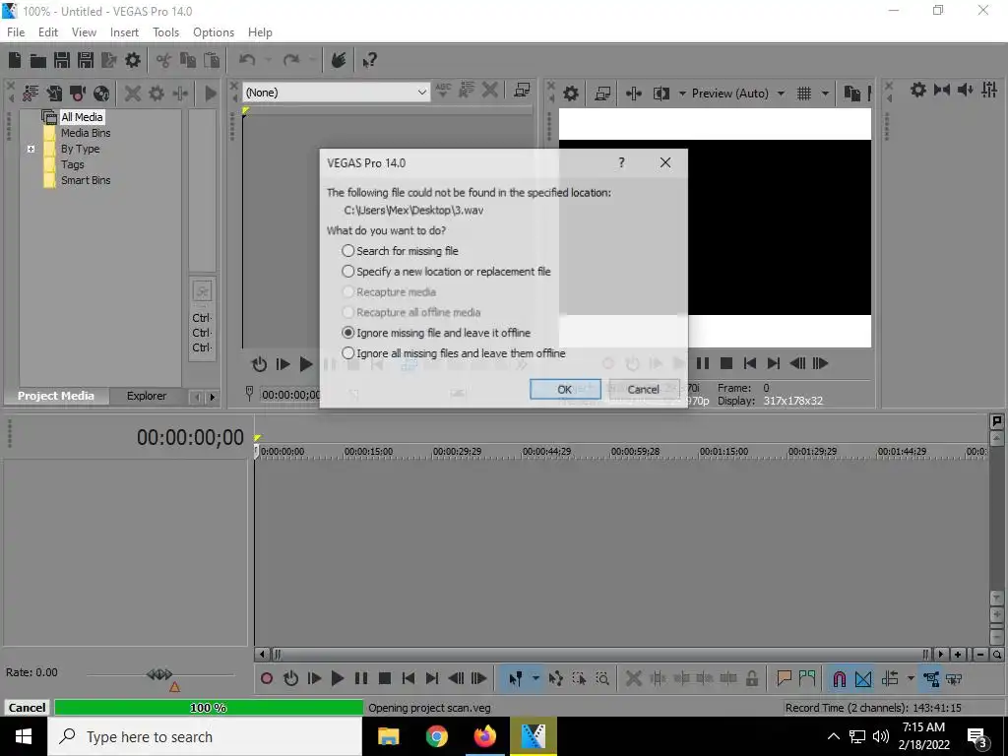The height and width of the screenshot is (756, 1008).
Task: Toggle Record button in timeline transport
Action: (x=267, y=679)
